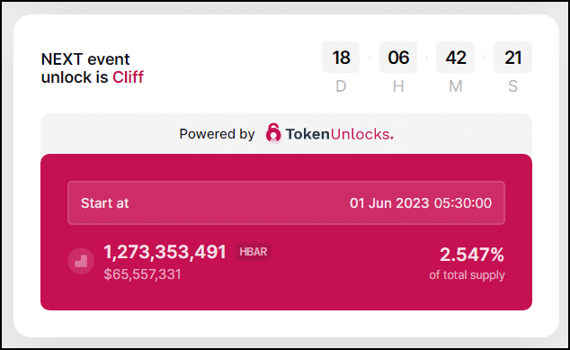Click the 'Powered by' text

click(217, 134)
